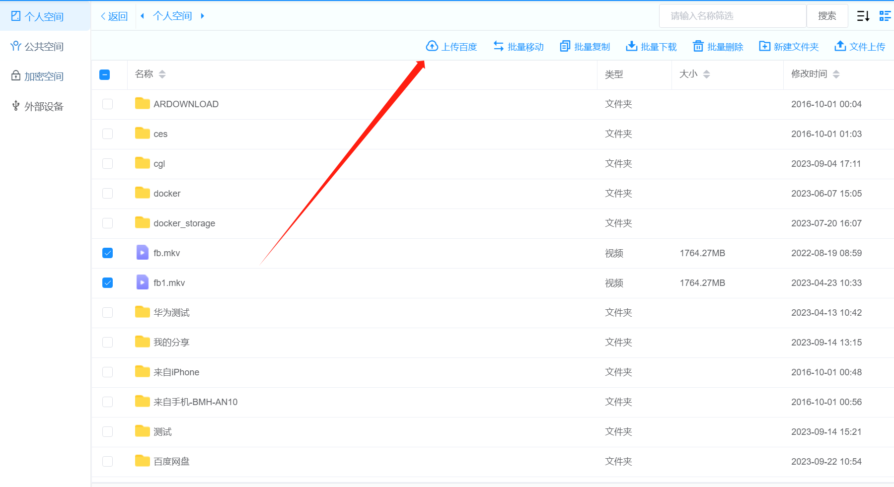Click the 搜索 button
The height and width of the screenshot is (487, 894).
pyautogui.click(x=827, y=16)
